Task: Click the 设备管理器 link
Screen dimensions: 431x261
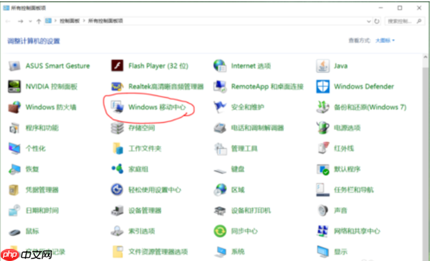Action: pos(145,210)
